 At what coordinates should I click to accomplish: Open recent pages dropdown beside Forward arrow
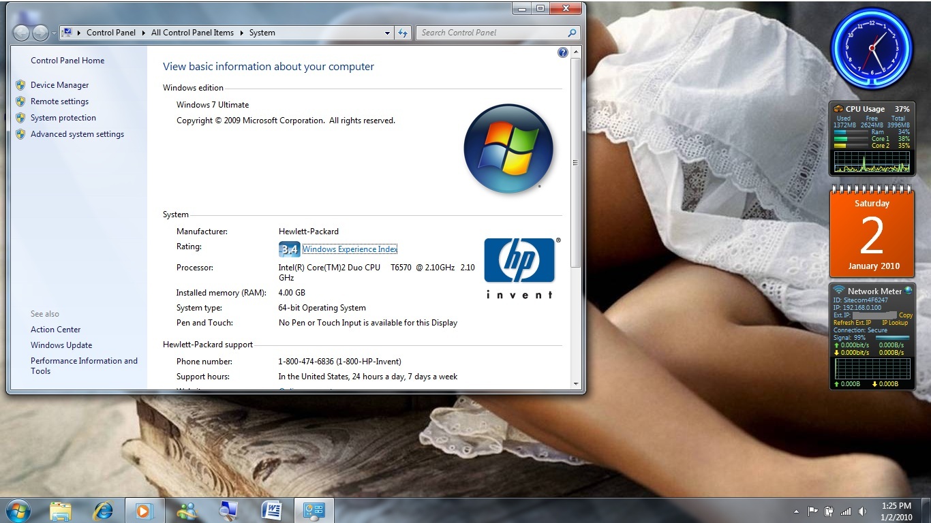(x=54, y=33)
